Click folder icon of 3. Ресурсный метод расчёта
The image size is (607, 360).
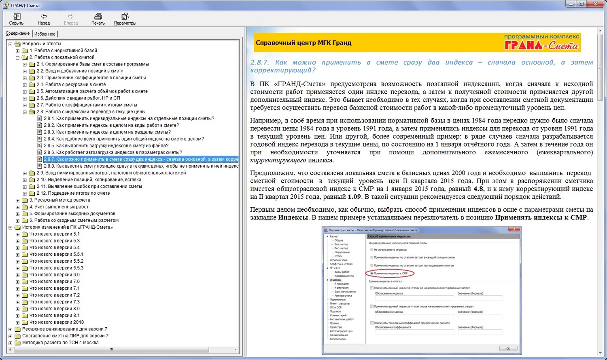[25, 200]
